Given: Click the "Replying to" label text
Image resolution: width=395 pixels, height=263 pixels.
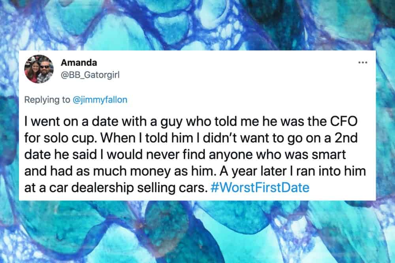Looking at the screenshot, I should (x=47, y=100).
